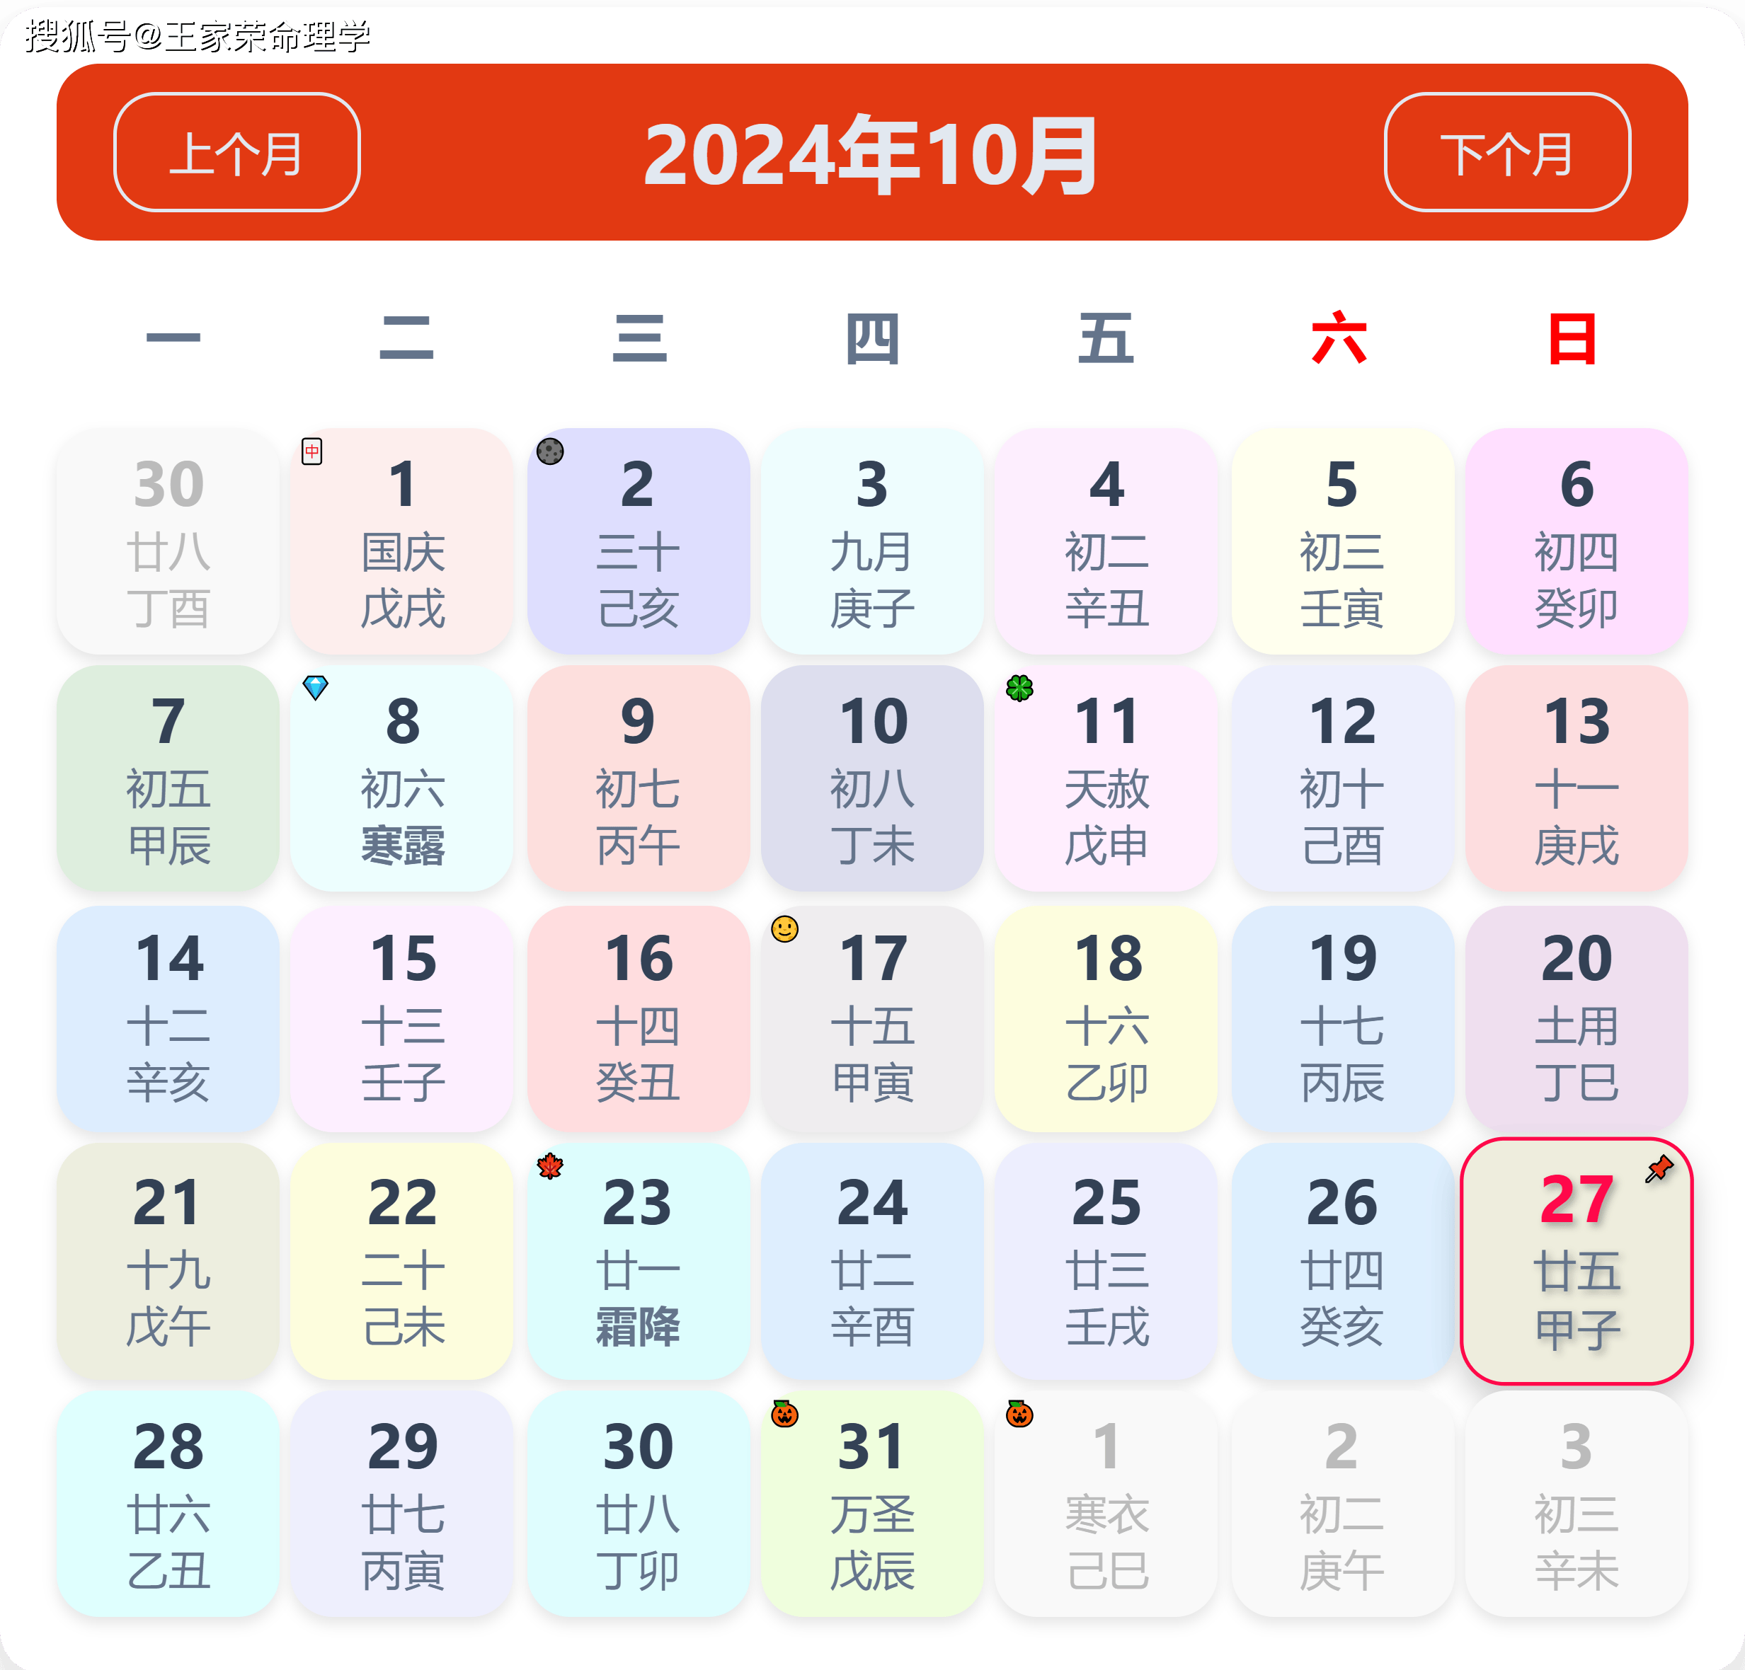The image size is (1745, 1670).
Task: Click the pushpin icon on October 27
Action: click(x=1659, y=1168)
